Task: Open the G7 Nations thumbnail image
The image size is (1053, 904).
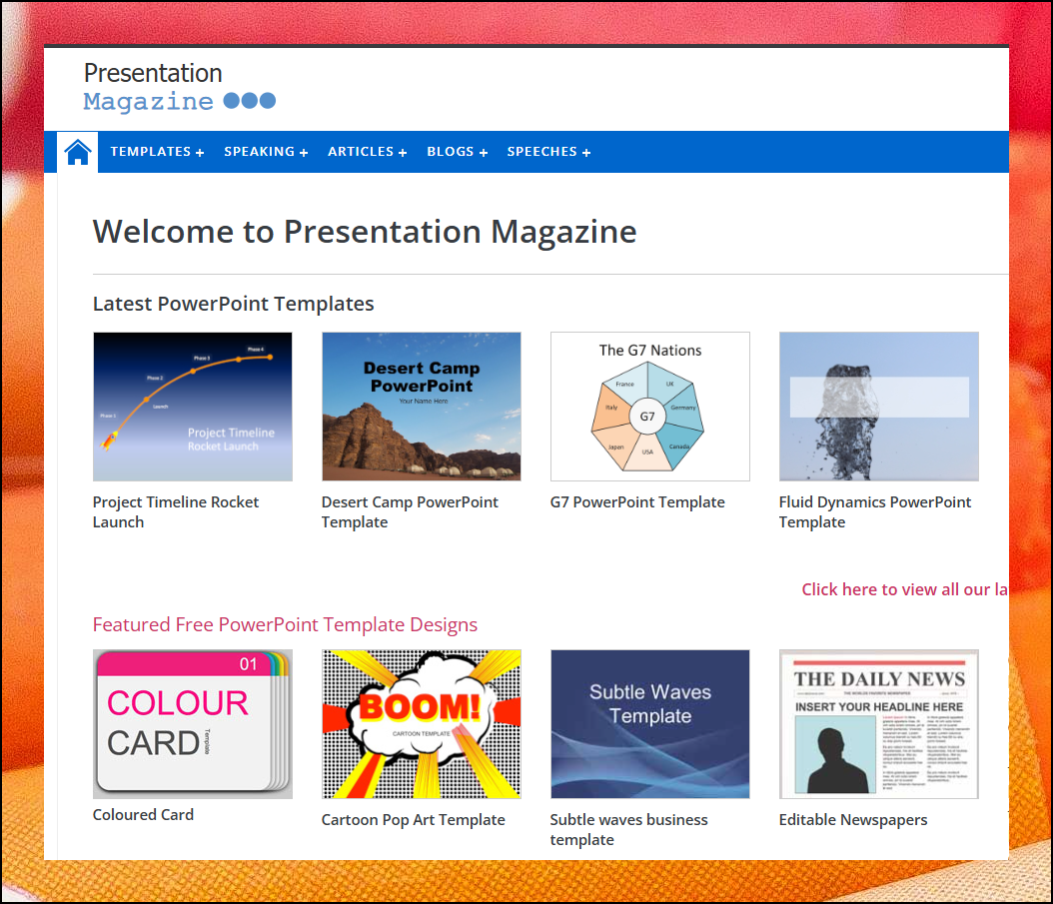Action: (650, 407)
